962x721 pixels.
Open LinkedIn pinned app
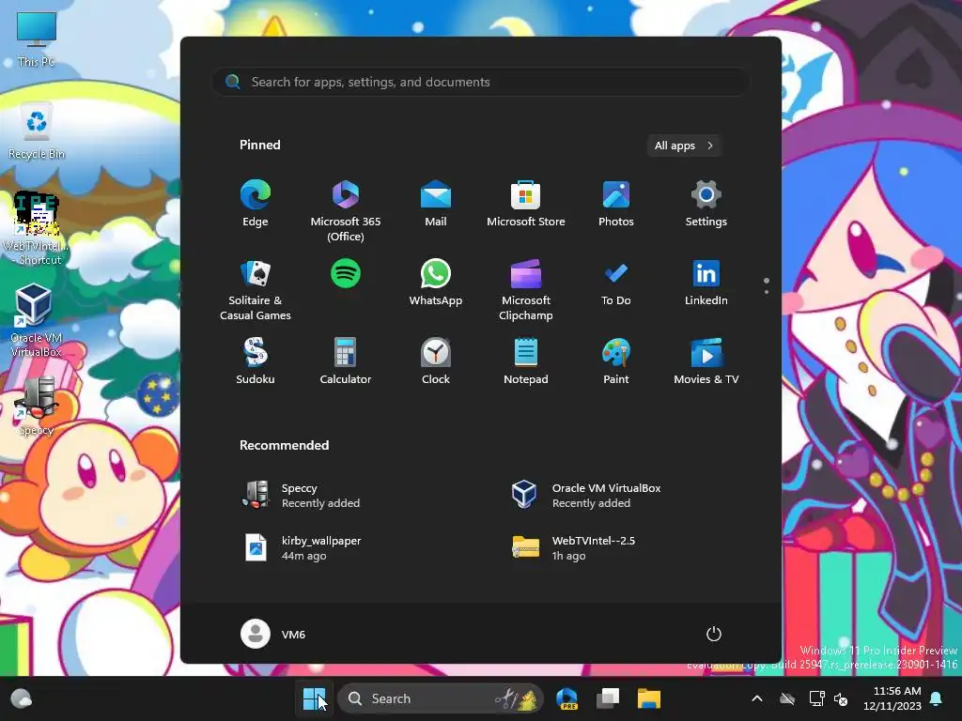click(x=706, y=283)
